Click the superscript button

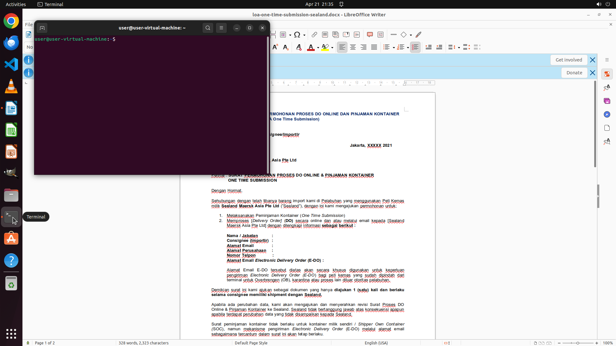(275, 47)
